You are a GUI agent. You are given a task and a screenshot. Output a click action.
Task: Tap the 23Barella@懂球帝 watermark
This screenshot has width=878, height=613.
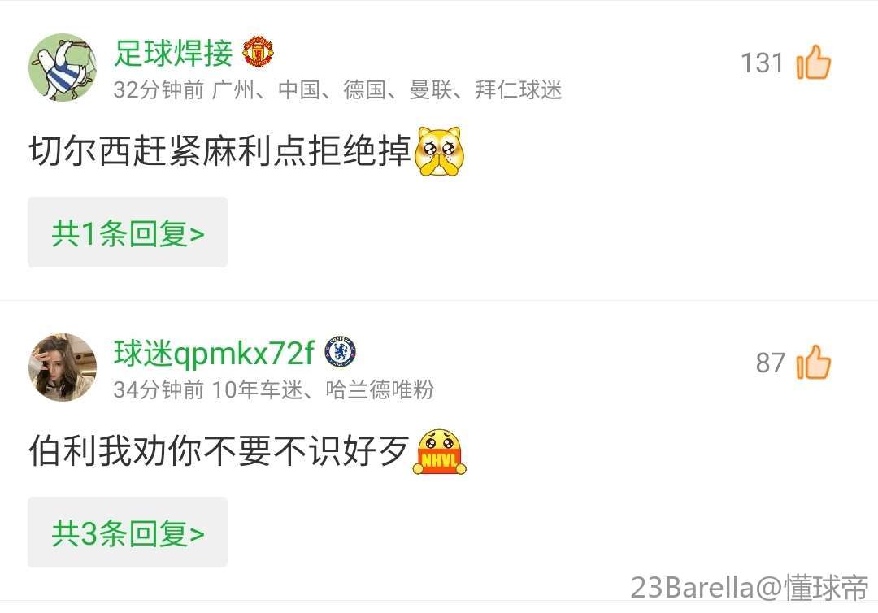pyautogui.click(x=750, y=587)
